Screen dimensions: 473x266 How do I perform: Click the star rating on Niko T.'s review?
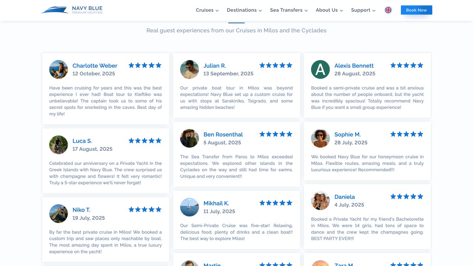click(x=145, y=209)
